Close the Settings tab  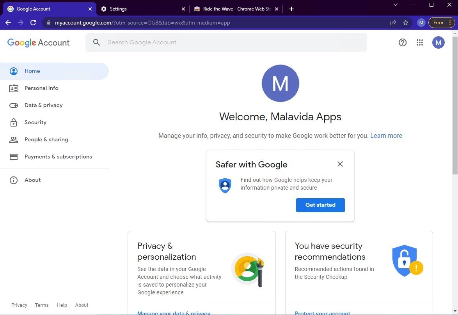[183, 9]
